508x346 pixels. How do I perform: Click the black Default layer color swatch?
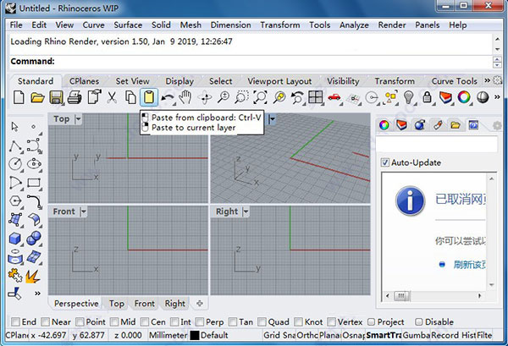tap(195, 335)
